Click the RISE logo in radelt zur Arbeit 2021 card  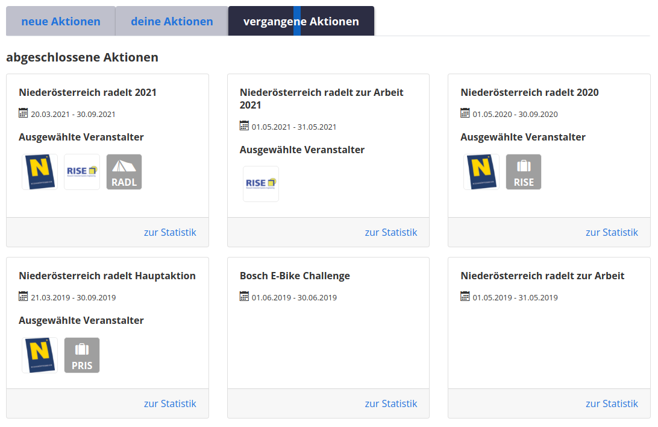click(x=260, y=184)
